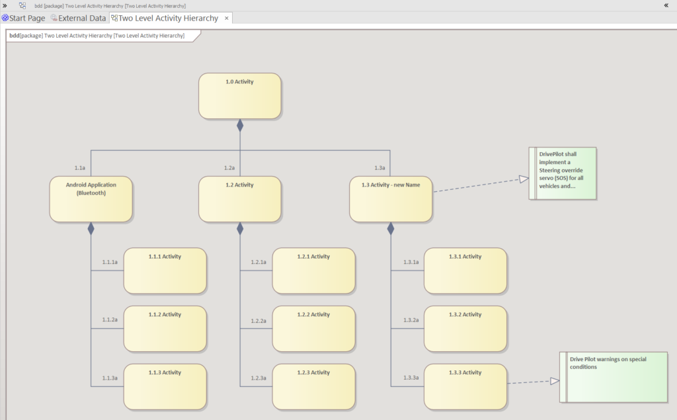Select the 1.2.2 Activity block
This screenshot has width=677, height=420.
313,329
